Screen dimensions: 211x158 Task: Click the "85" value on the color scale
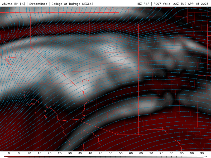point(182,153)
